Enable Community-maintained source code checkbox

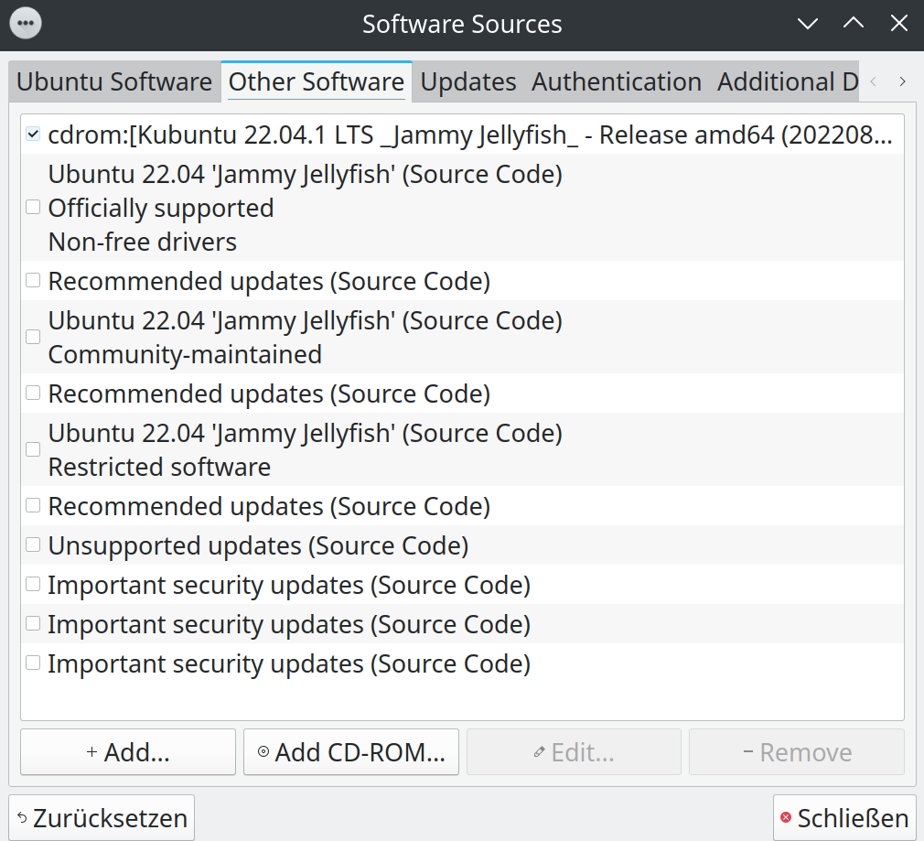point(33,337)
